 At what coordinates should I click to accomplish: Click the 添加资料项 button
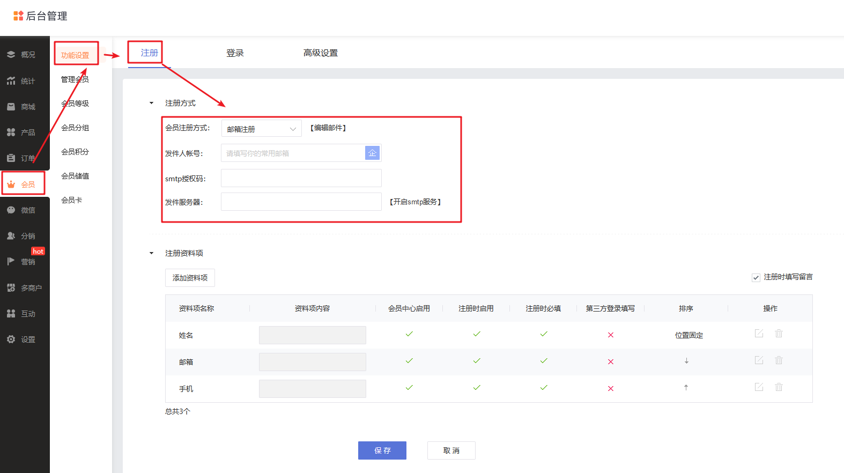click(x=190, y=278)
